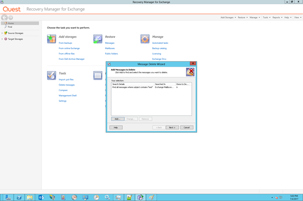Open the View menu

pos(297,18)
